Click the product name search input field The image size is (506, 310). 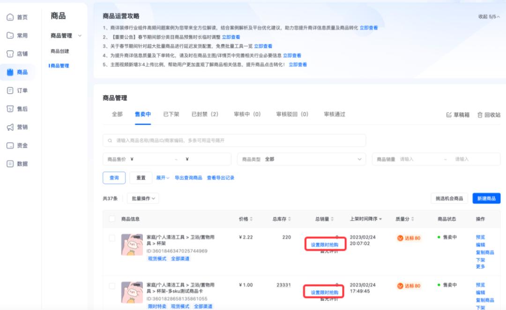point(234,140)
